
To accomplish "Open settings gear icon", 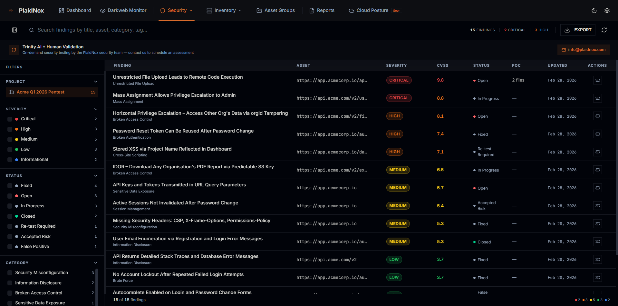I will [x=607, y=11].
